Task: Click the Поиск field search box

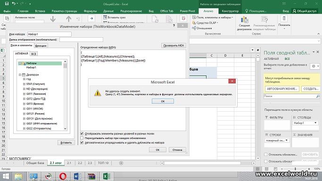Action: (x=289, y=96)
